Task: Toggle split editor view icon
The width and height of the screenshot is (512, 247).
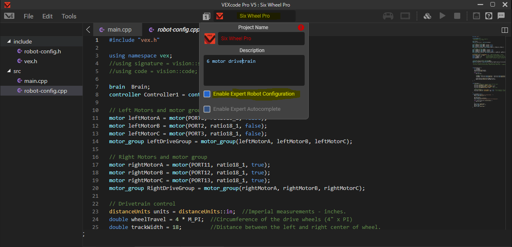Action: coord(505,30)
